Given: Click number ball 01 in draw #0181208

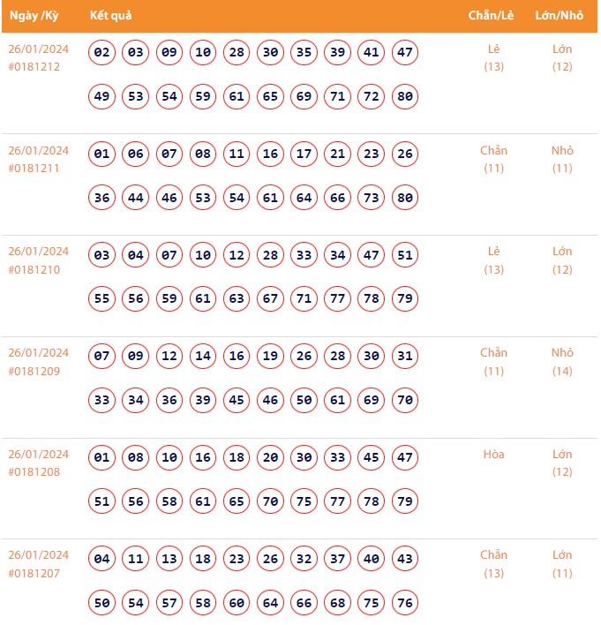Looking at the screenshot, I should (102, 458).
